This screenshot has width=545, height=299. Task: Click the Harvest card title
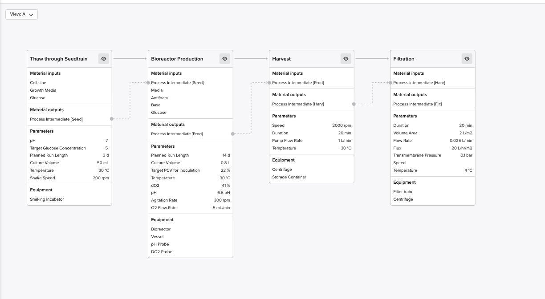(x=281, y=58)
